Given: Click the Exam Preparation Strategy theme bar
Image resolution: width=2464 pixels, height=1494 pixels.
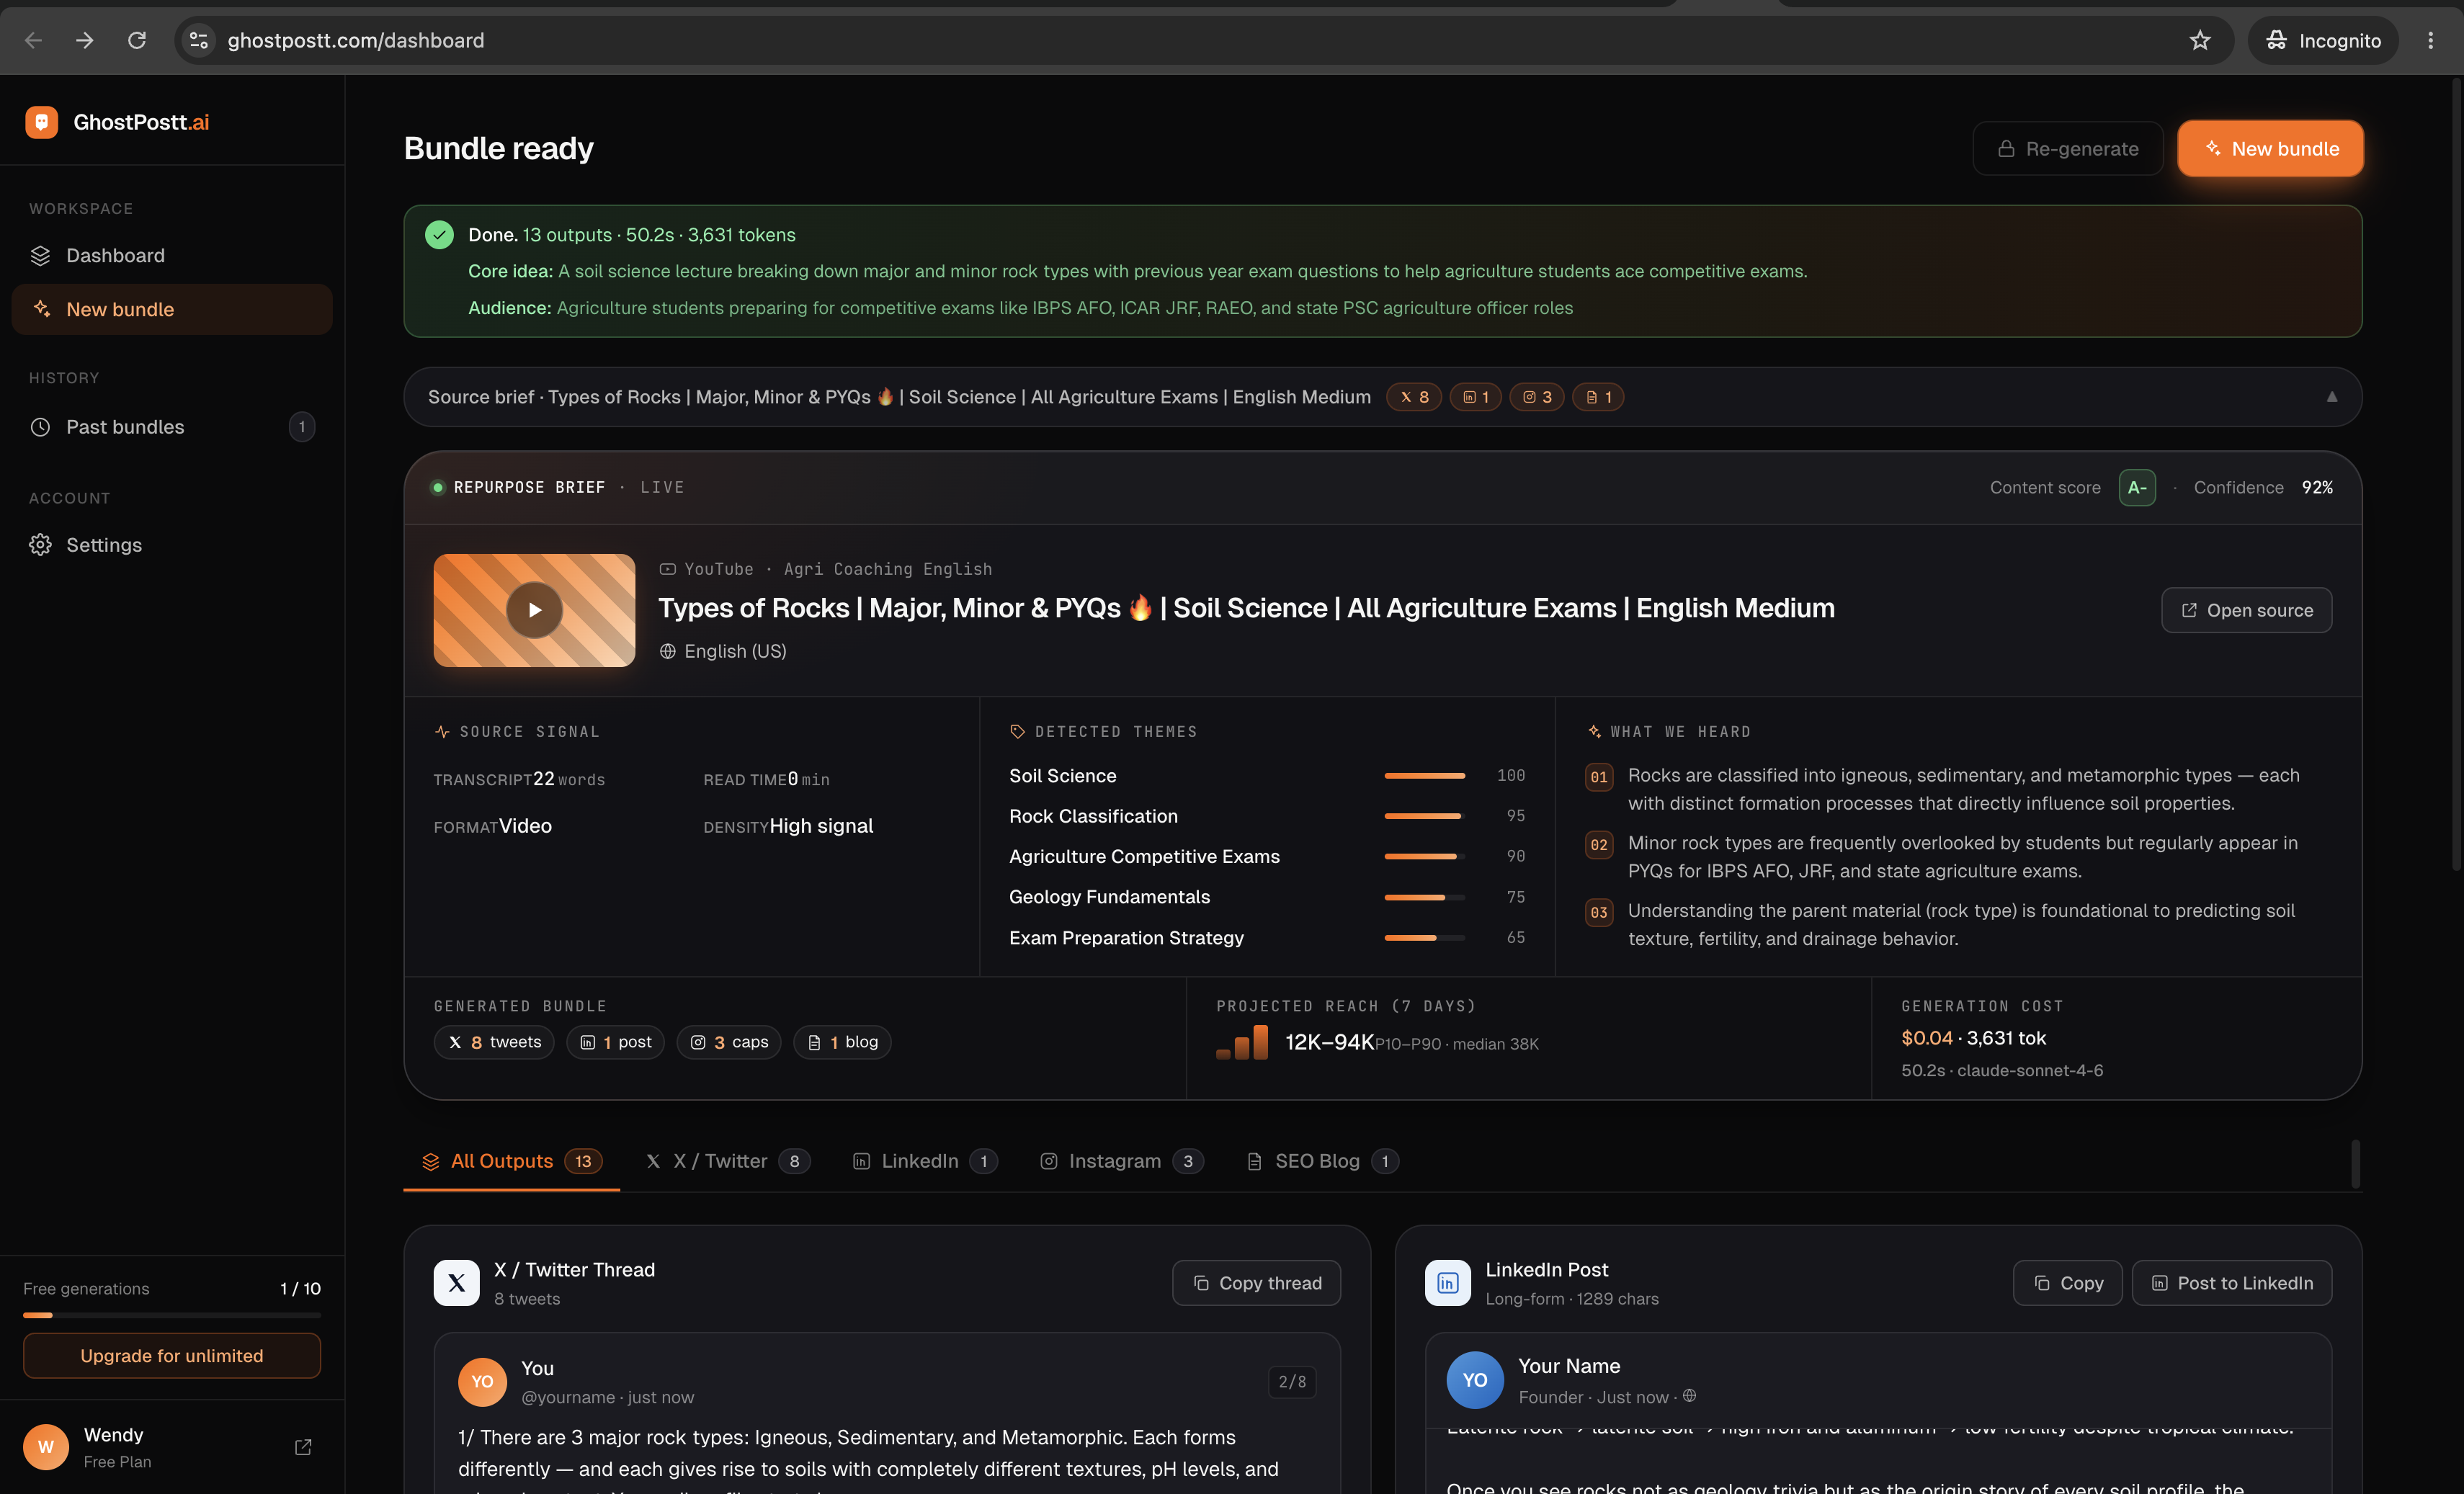Looking at the screenshot, I should 1424,938.
